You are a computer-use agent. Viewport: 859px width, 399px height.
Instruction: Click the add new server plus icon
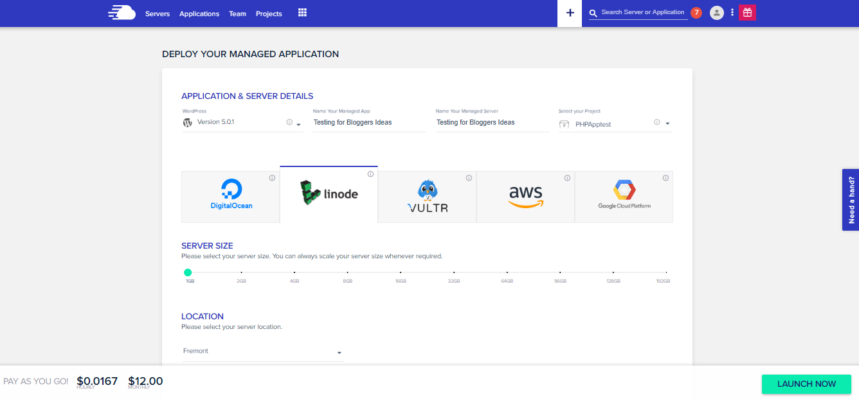(570, 13)
